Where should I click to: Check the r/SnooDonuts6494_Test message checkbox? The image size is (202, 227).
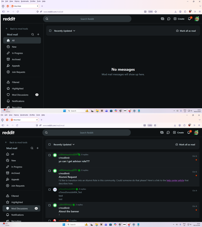tap(50, 189)
